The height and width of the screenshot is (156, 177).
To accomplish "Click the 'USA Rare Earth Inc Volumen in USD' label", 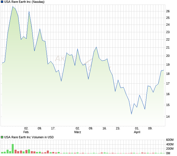I will [x=29, y=137].
